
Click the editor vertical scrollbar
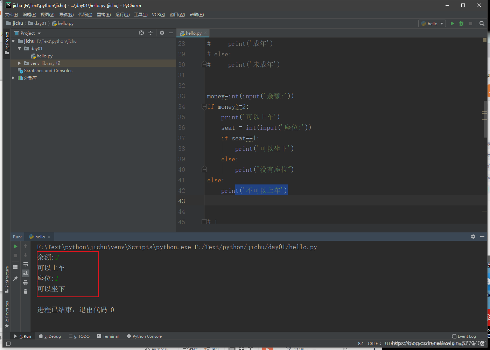(x=485, y=119)
